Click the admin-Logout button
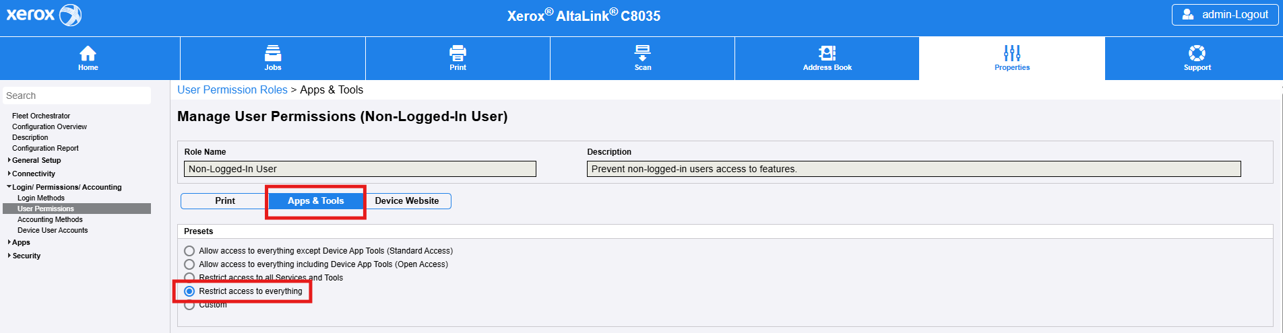Viewport: 1283px width, 333px height. pyautogui.click(x=1225, y=15)
